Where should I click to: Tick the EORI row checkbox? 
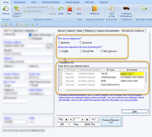[61, 81]
